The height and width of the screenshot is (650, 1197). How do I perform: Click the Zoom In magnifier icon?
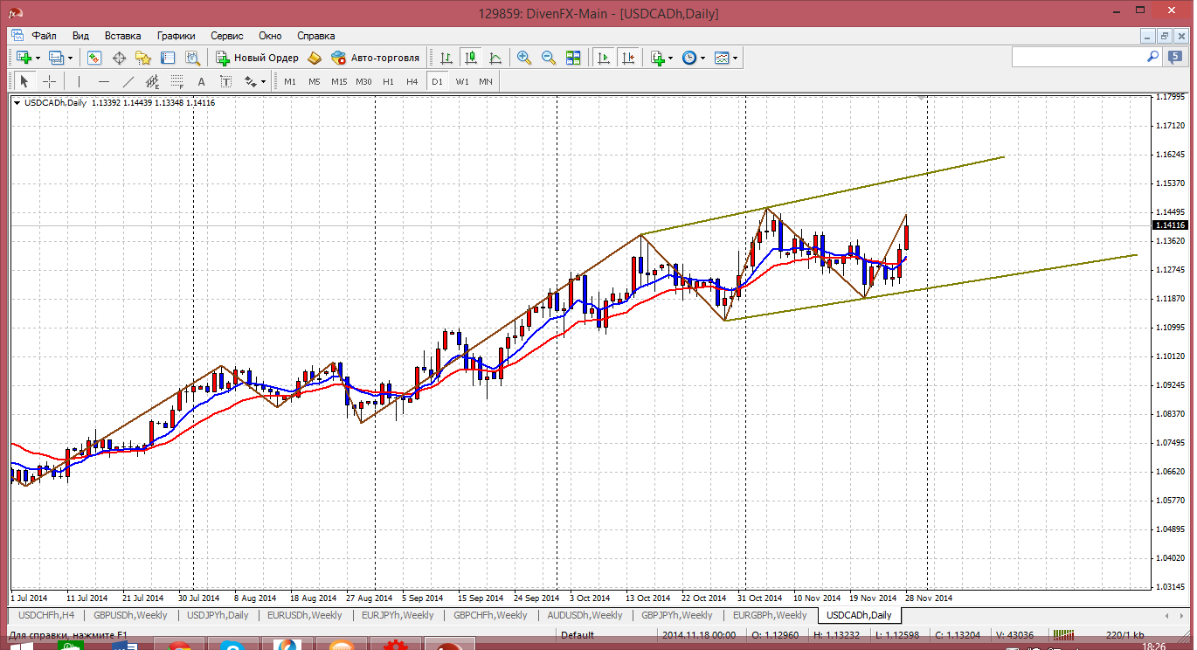coord(524,58)
